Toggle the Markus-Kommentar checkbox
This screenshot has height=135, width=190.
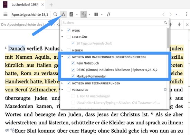pos(73,76)
